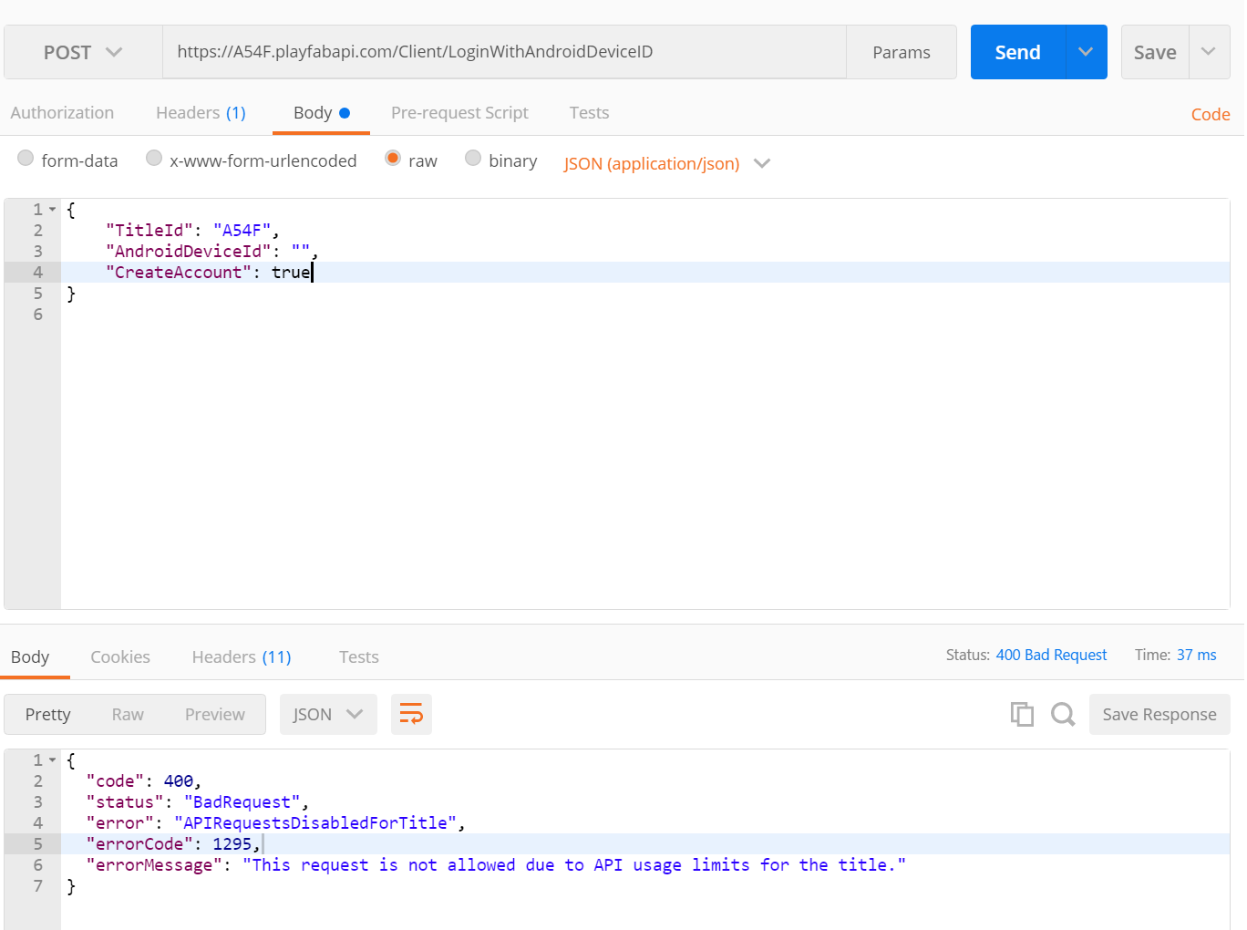Open Send button dropdown arrow
This screenshot has width=1247, height=930.
1086,52
